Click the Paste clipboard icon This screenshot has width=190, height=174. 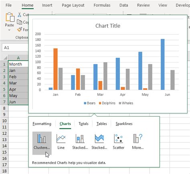(x=10, y=17)
